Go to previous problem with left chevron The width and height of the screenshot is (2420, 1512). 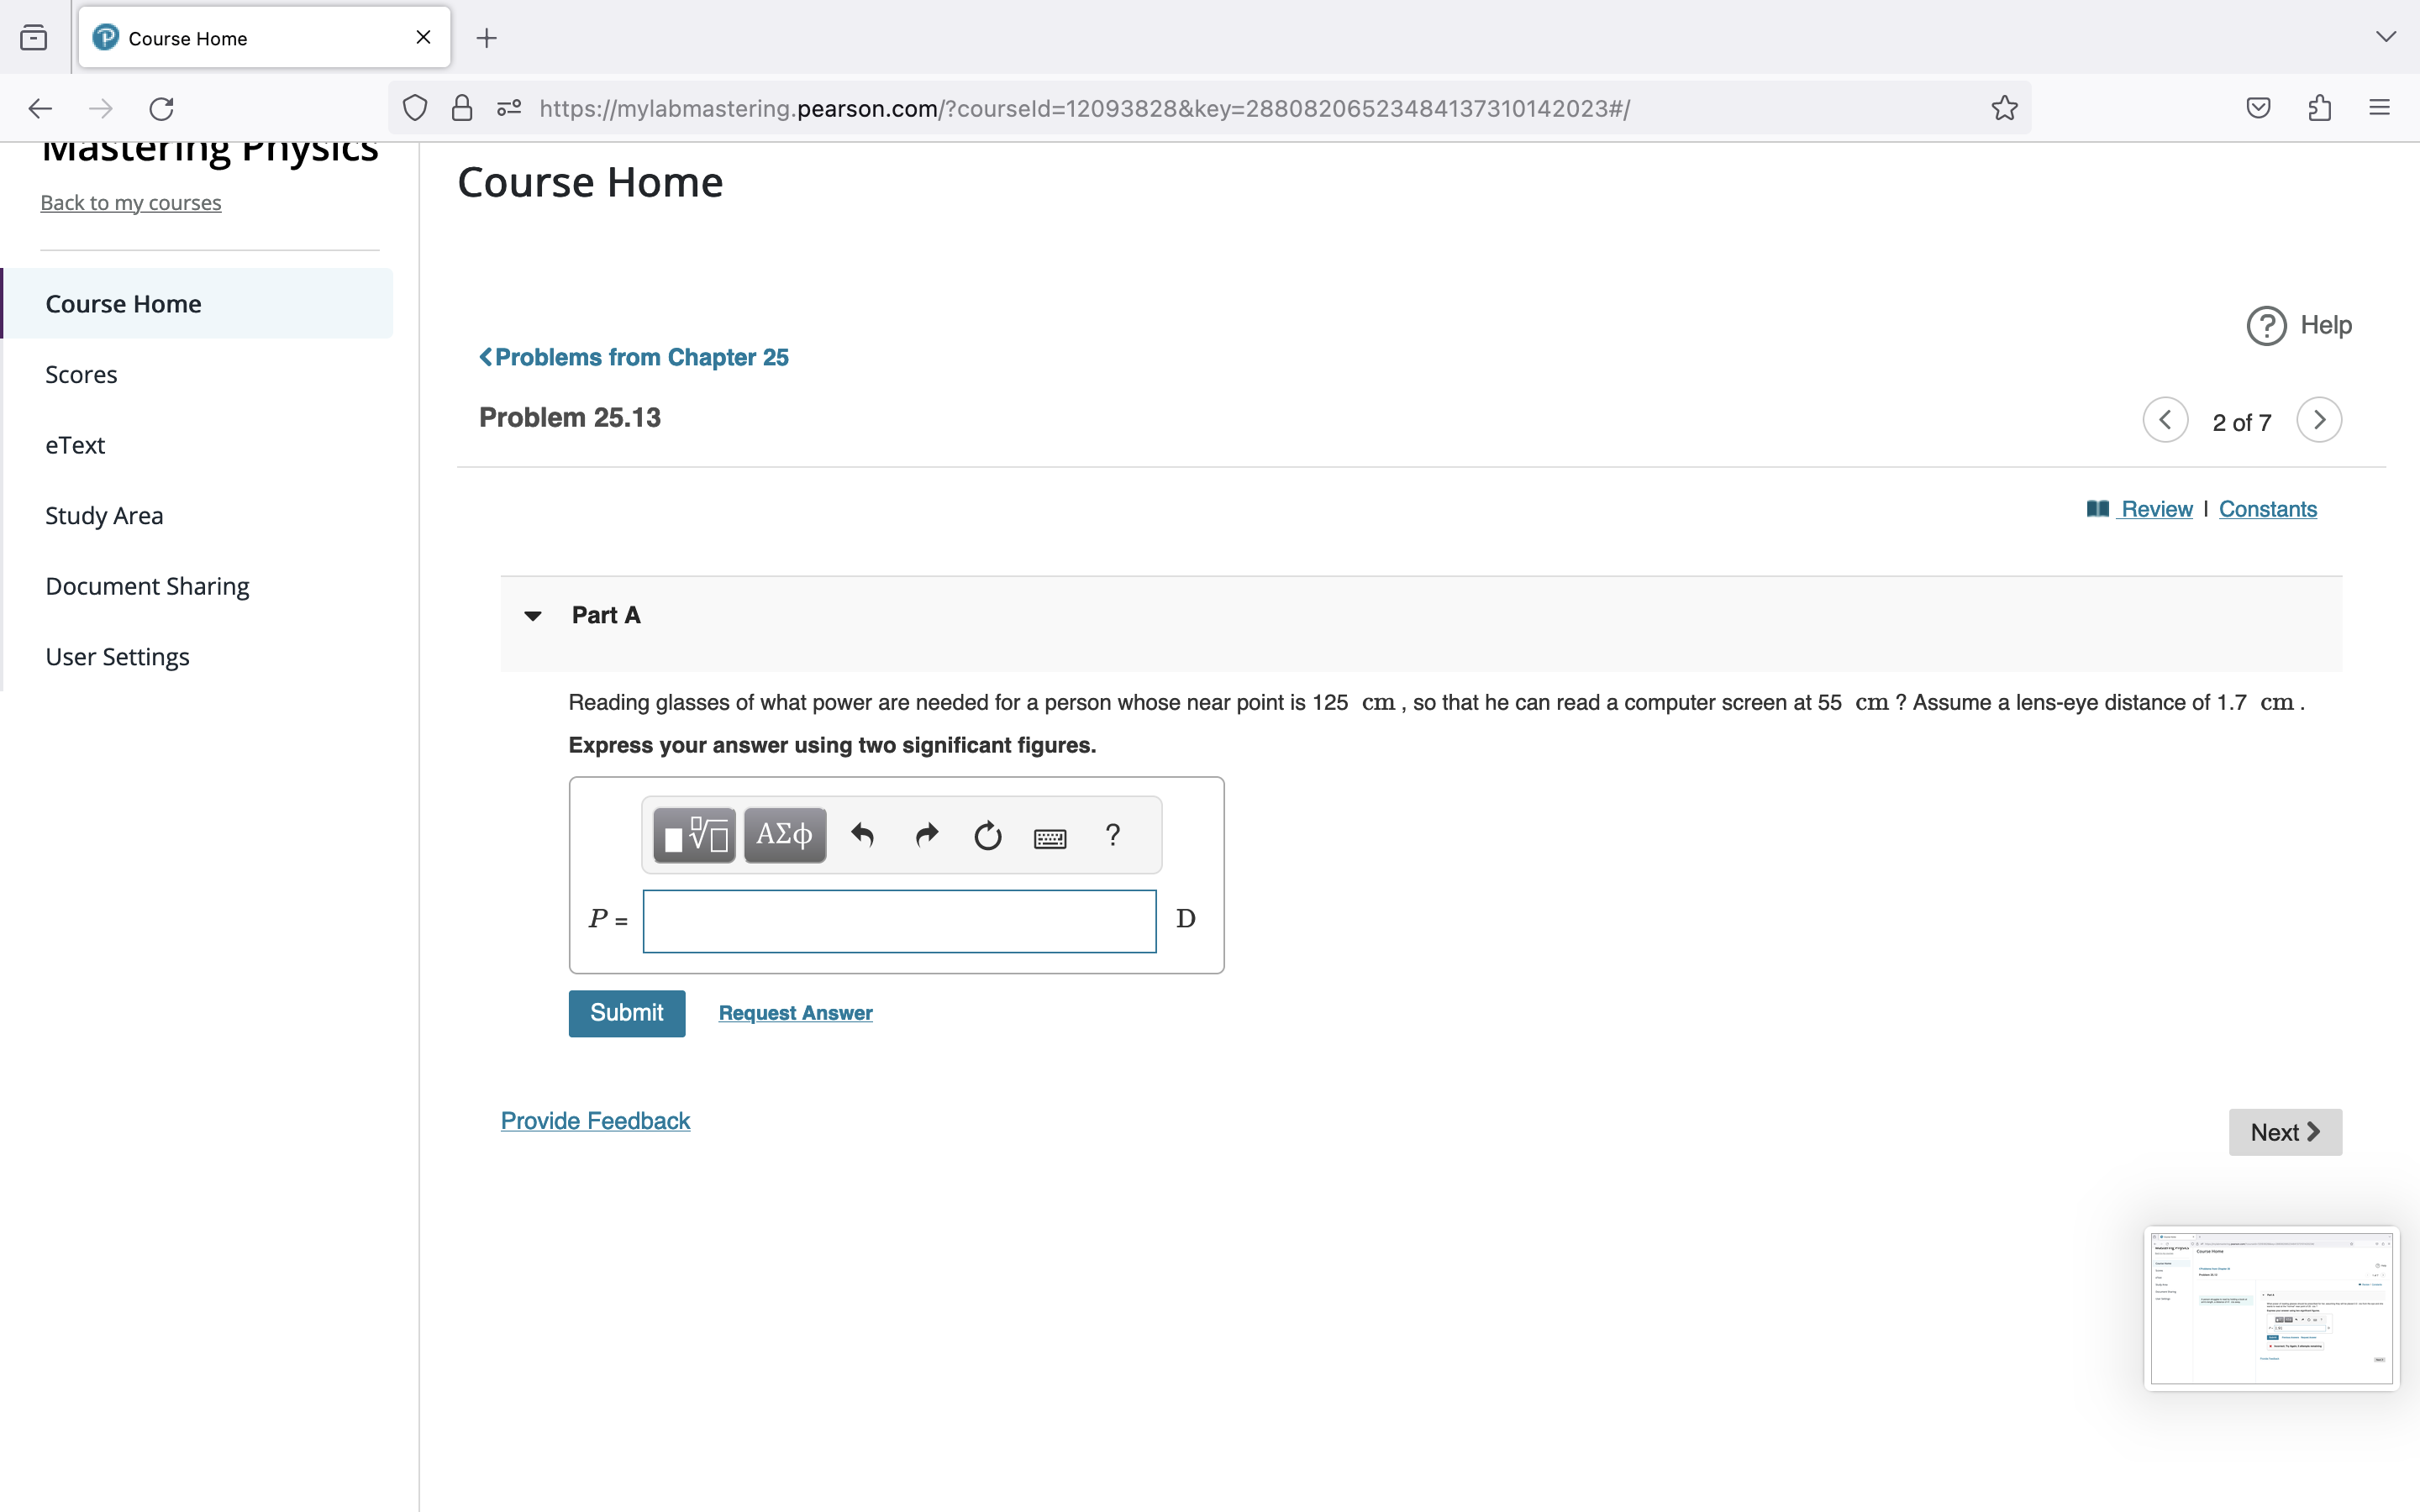(x=2165, y=420)
